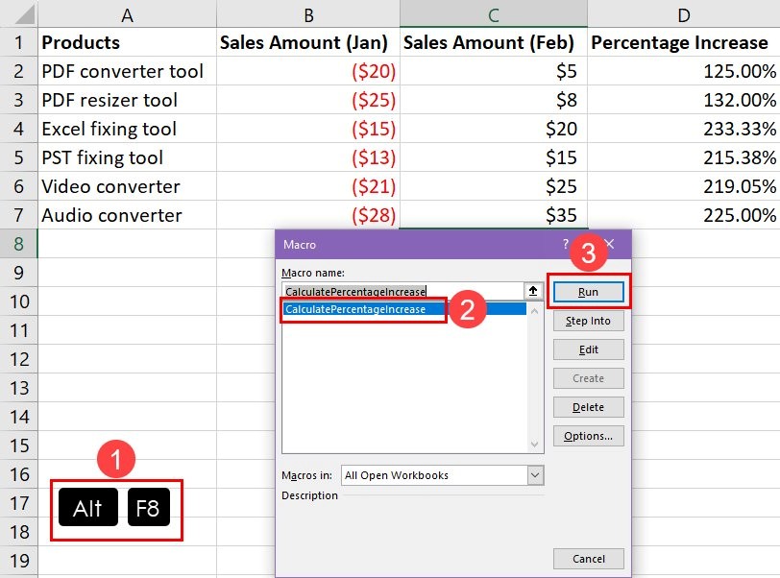Click the collapse-dialog arrow beside Macro name

click(533, 291)
